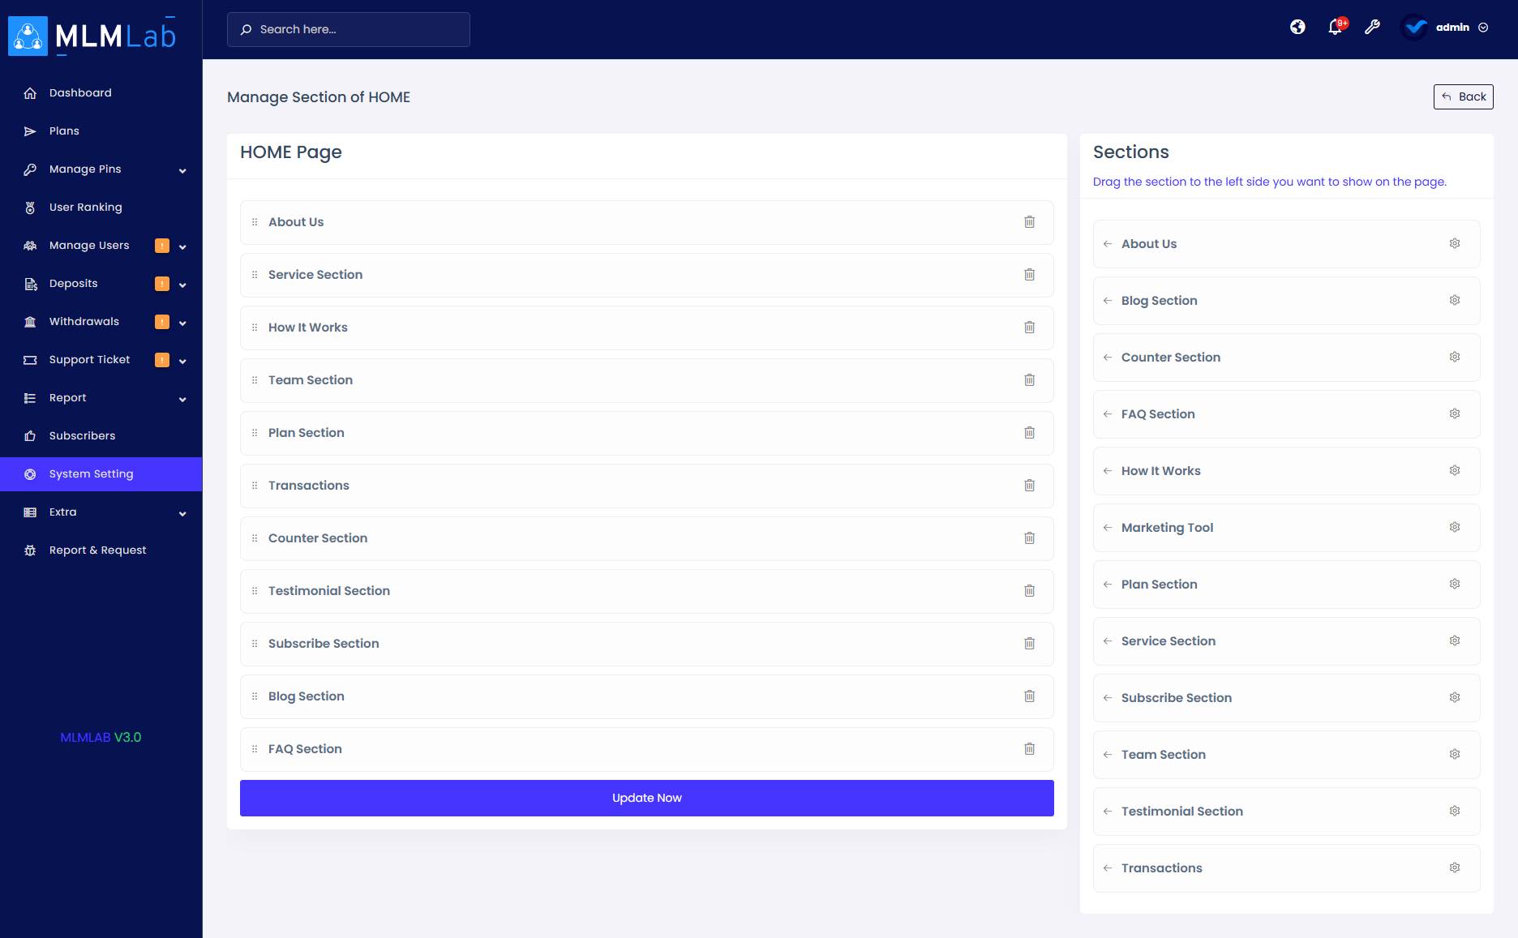1518x938 pixels.
Task: Open admin account dropdown
Action: coord(1445,27)
